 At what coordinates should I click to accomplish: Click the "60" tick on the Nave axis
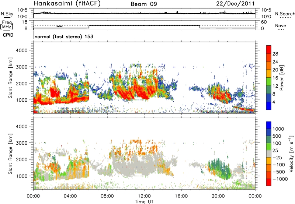(264, 22)
